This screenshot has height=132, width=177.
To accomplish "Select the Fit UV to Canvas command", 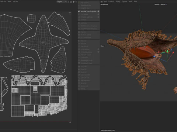I will (x=86, y=35).
